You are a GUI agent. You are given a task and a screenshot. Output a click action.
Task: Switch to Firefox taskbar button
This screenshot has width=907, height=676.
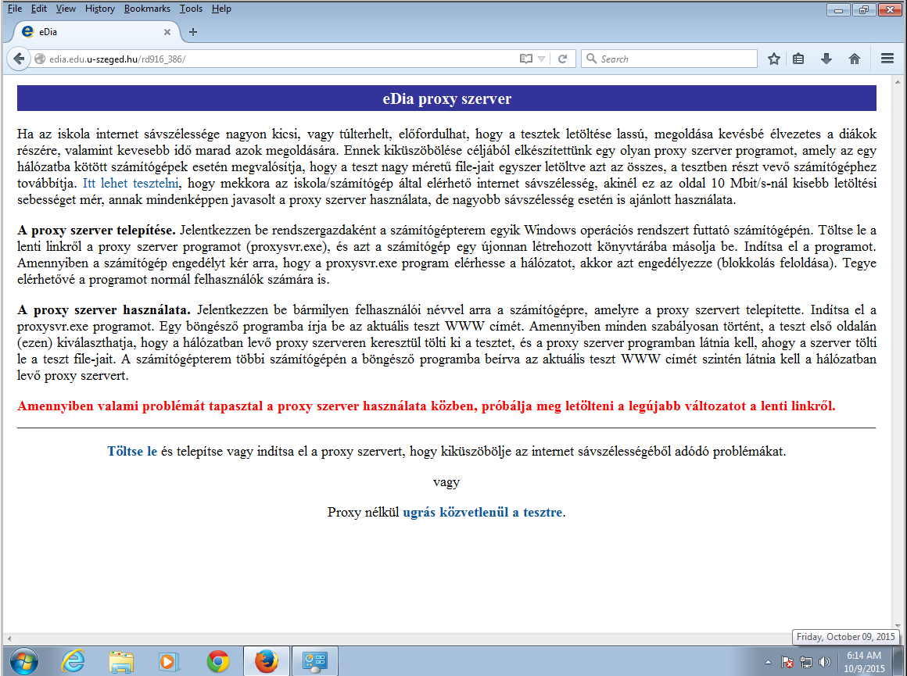tap(266, 661)
